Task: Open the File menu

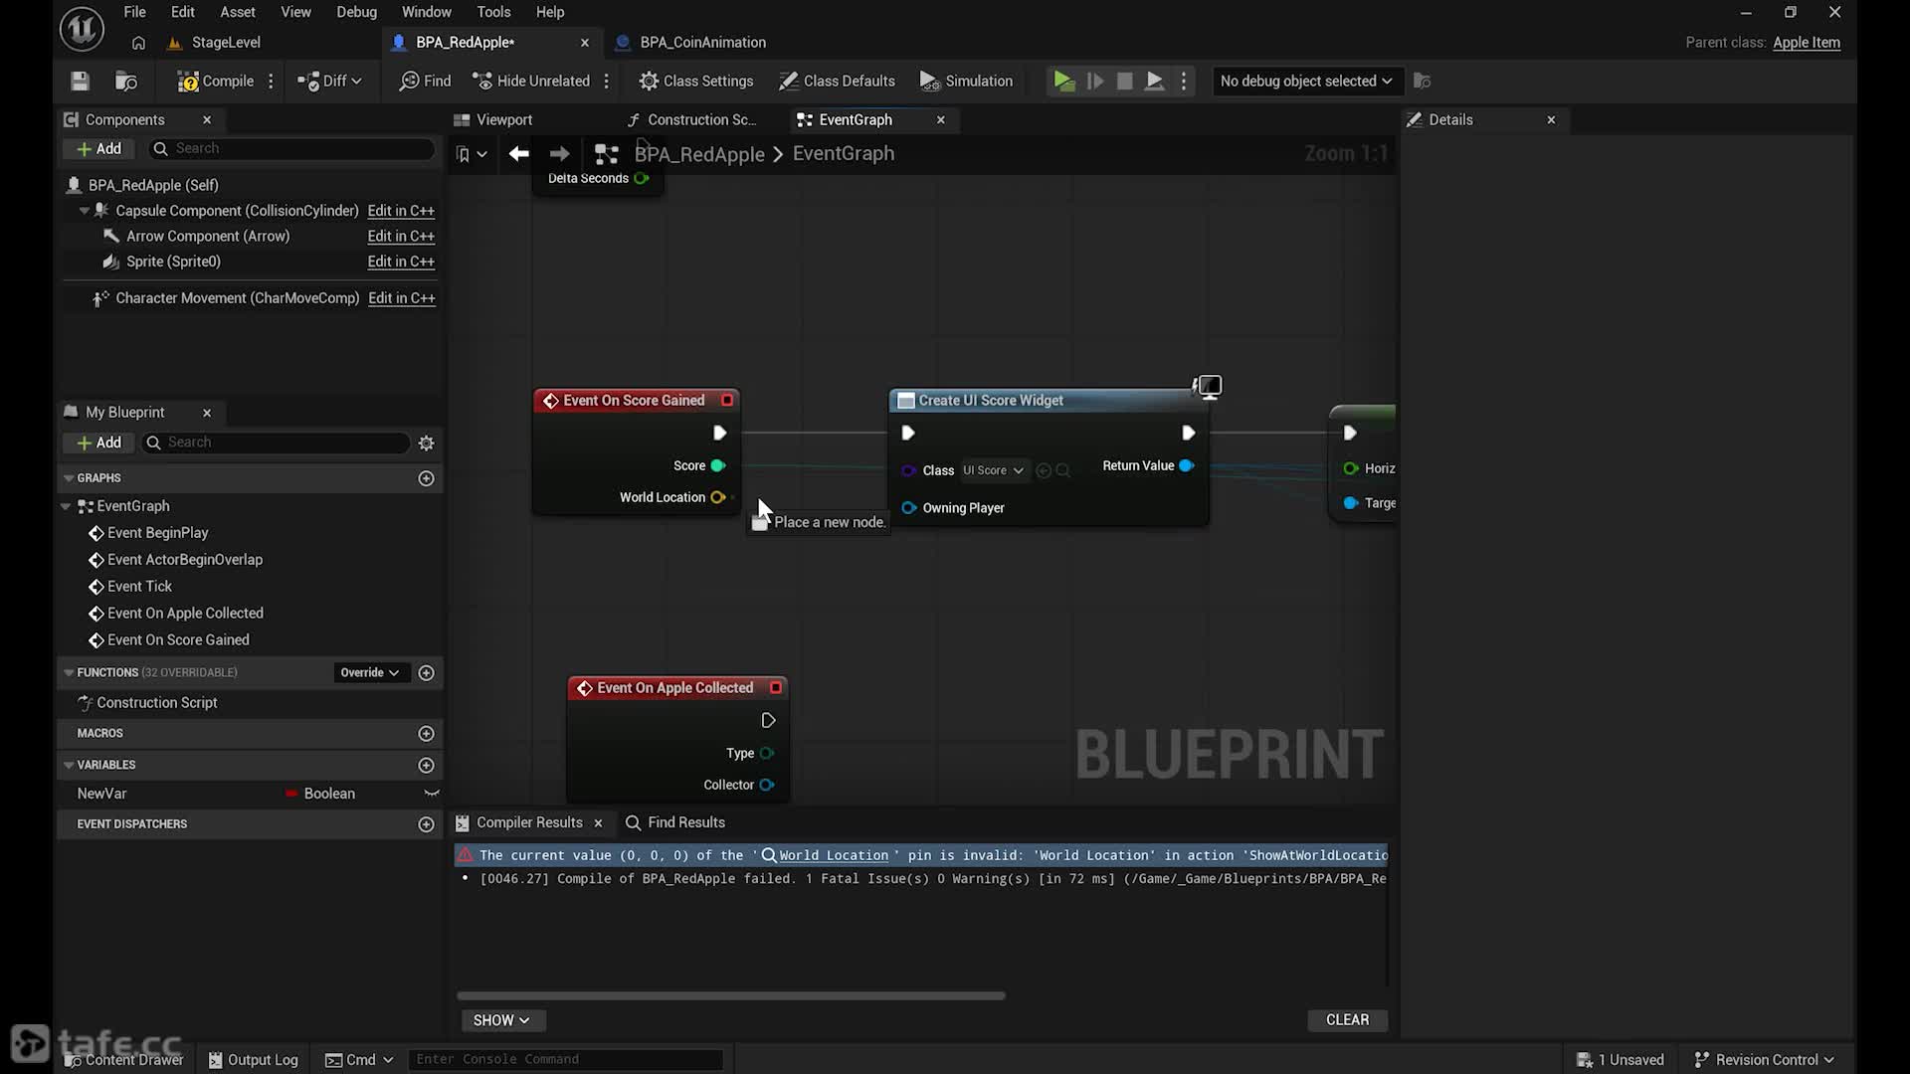Action: pos(134,12)
